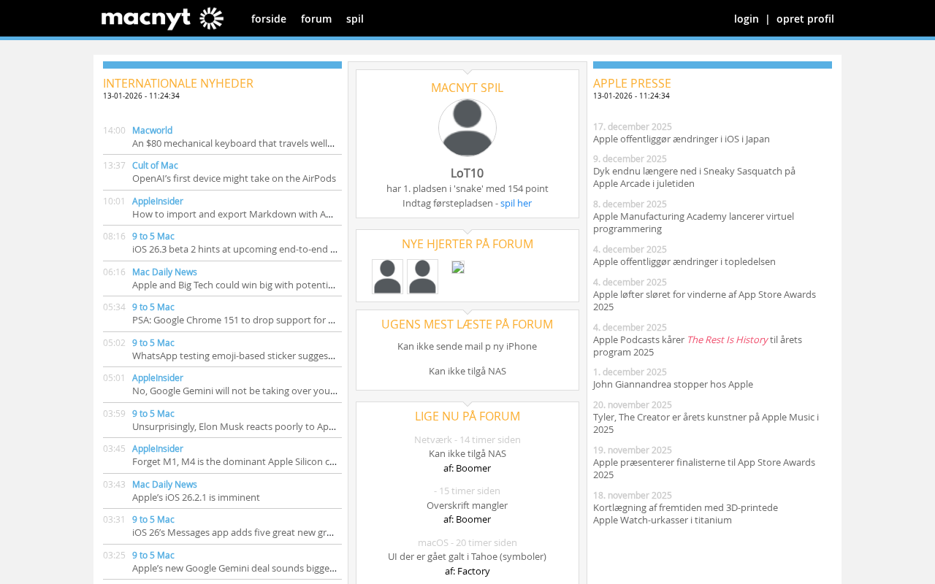Open the Google Chrome 151 PSA article
Image resolution: width=935 pixels, height=584 pixels.
(234, 320)
